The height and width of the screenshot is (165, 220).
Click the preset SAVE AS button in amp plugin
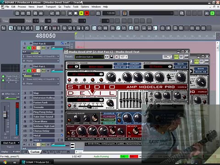(x=120, y=67)
